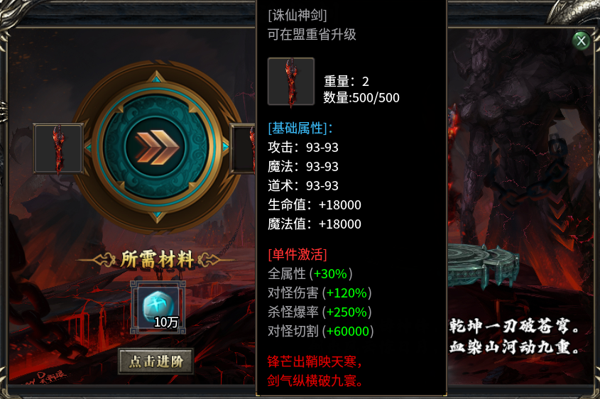Click the 数量:500/500 count text
Image resolution: width=600 pixels, height=399 pixels.
pos(361,97)
